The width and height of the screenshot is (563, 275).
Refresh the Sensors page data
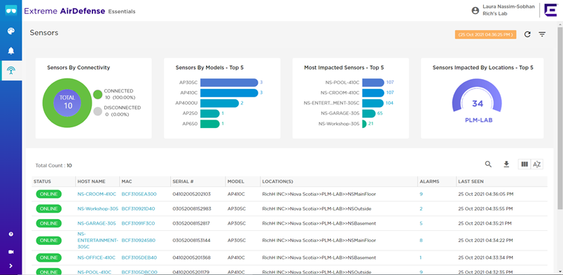(527, 34)
